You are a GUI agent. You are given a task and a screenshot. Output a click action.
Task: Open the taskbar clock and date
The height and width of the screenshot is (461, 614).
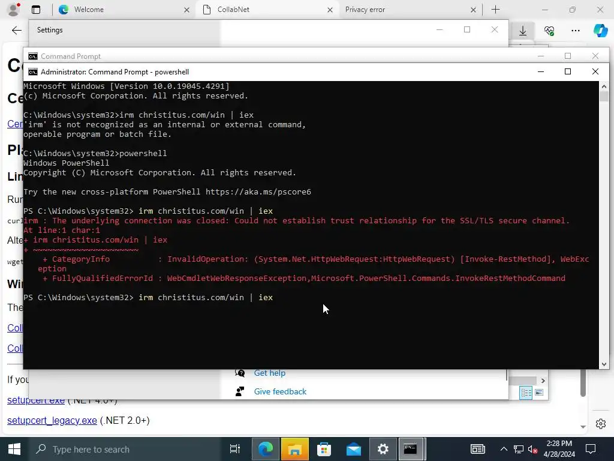coord(559,449)
